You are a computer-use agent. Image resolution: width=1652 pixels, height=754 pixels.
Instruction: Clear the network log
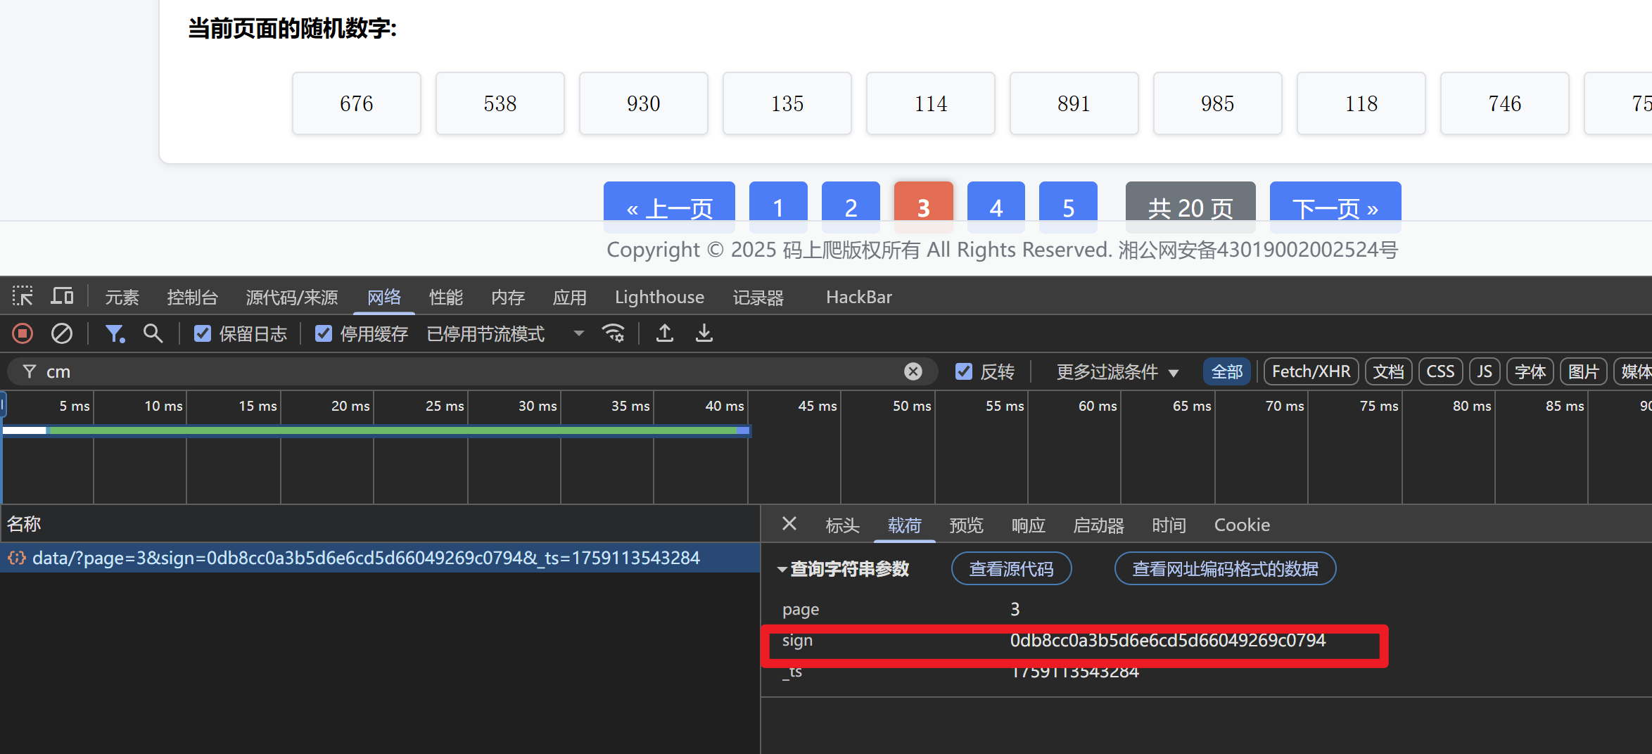[x=62, y=333]
